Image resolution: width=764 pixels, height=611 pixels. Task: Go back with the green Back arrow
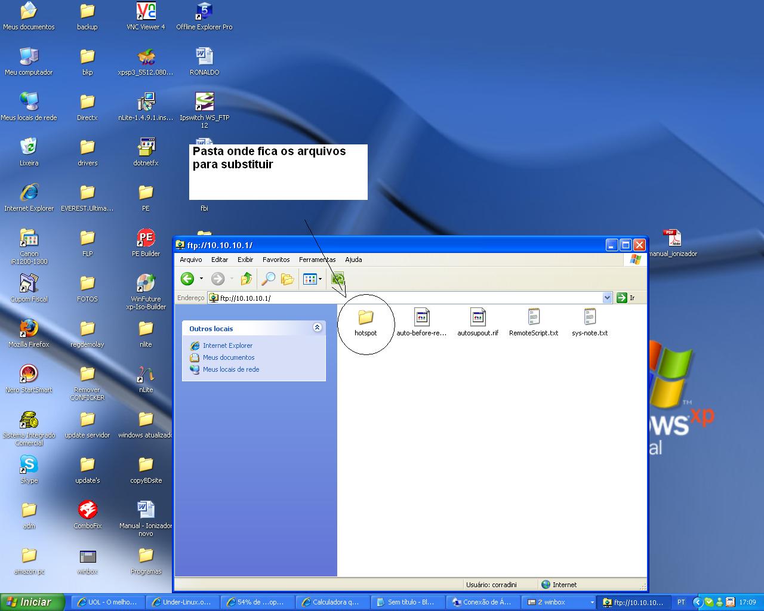coord(187,279)
